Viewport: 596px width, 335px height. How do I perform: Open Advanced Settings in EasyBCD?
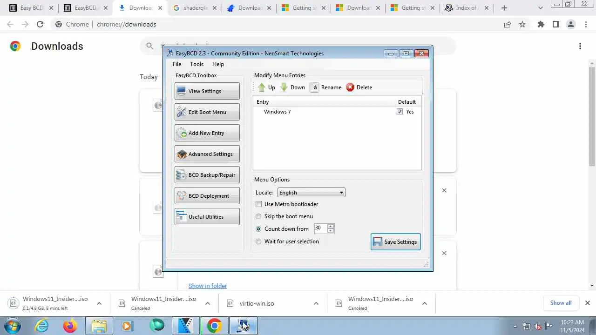(x=207, y=154)
